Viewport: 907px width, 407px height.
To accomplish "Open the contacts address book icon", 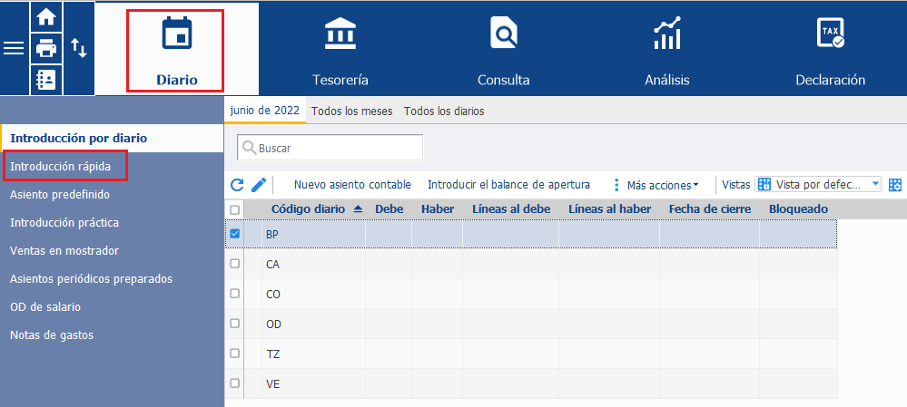I will pos(46,80).
